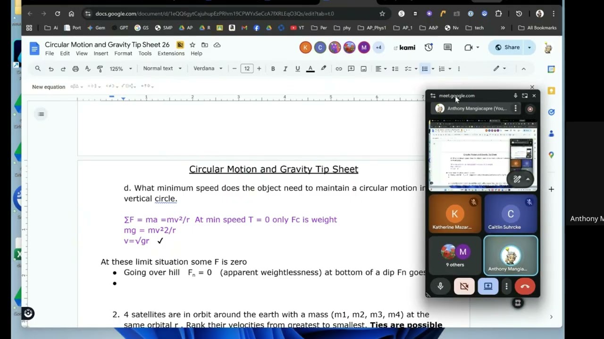The height and width of the screenshot is (339, 604).
Task: Turn on camera in Meet window
Action: (x=464, y=286)
